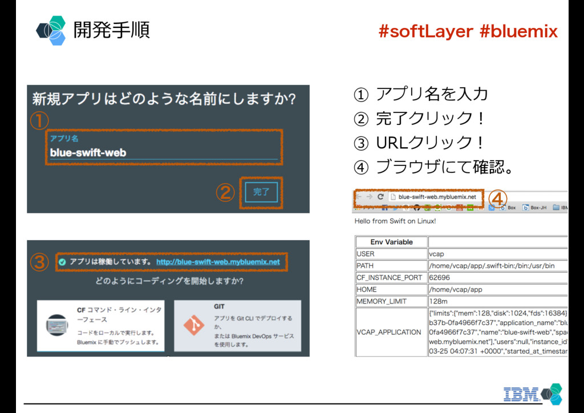Click the どのようにコーディングを開始しますか? text
This screenshot has width=584, height=413.
[x=169, y=281]
